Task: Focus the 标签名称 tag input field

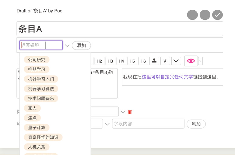Action: [41, 45]
